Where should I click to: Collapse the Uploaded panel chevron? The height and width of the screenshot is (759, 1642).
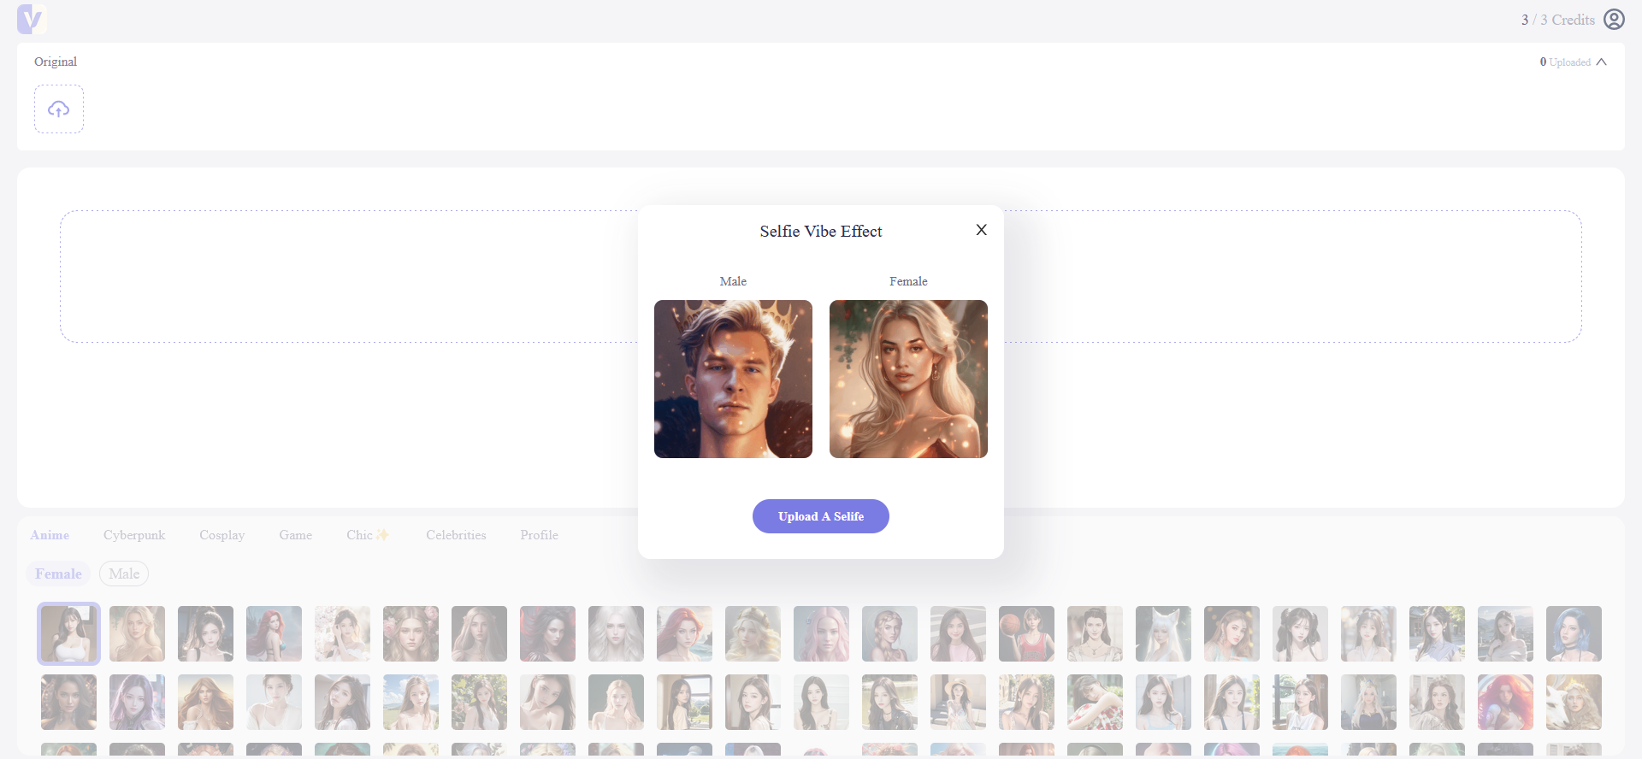(1601, 62)
